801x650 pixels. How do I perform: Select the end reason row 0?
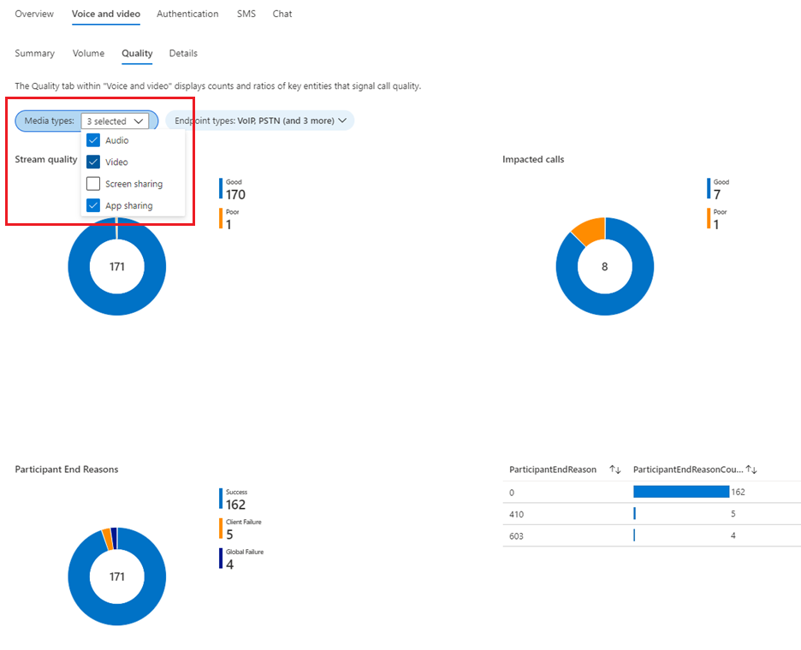(x=652, y=493)
